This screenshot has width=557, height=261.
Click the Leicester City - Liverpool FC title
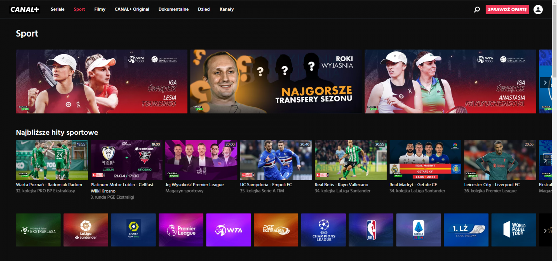click(x=492, y=185)
